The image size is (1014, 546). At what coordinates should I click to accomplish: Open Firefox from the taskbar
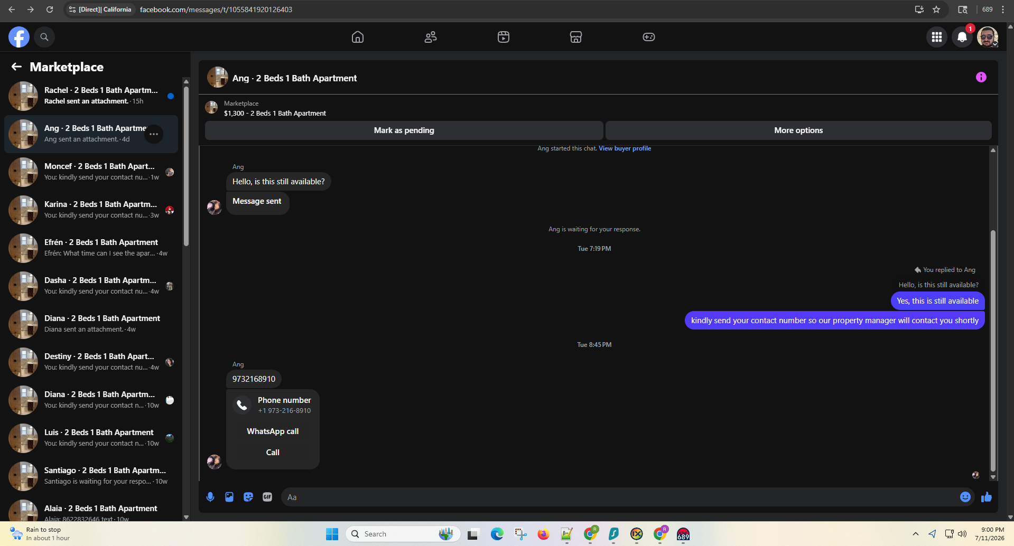click(x=543, y=534)
